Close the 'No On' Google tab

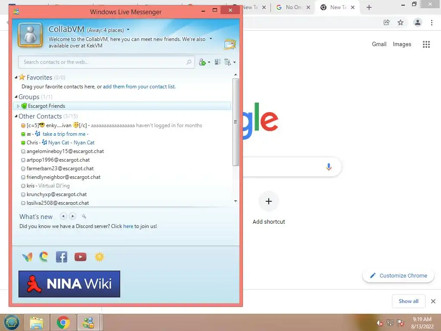308,7
